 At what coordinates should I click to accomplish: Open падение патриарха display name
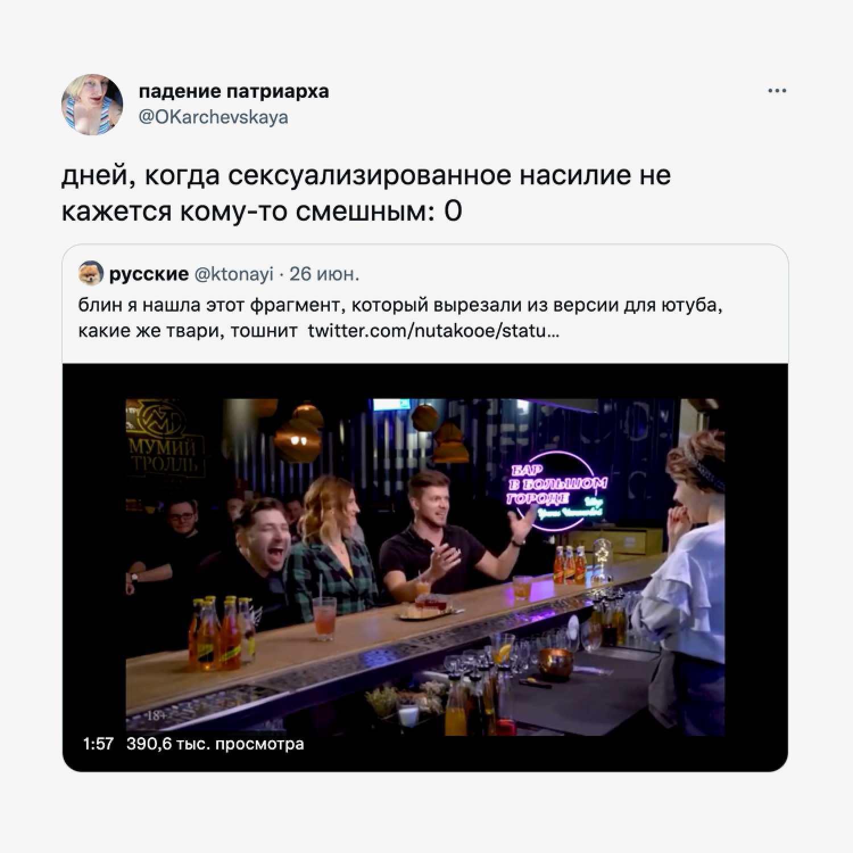(x=234, y=92)
